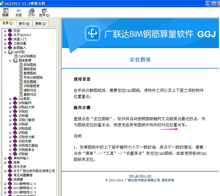Select the 识别门窗洞 tree item
Screen dimensions: 220x196
[27, 120]
